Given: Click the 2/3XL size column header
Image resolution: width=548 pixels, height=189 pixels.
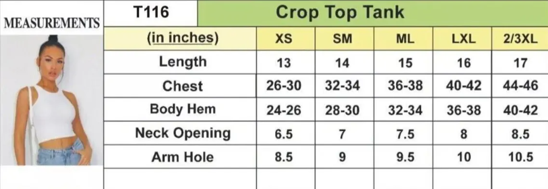Looking at the screenshot, I should 520,39.
